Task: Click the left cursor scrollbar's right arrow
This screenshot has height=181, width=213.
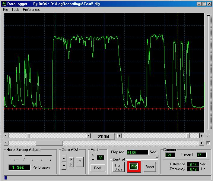Action: (x=88, y=136)
